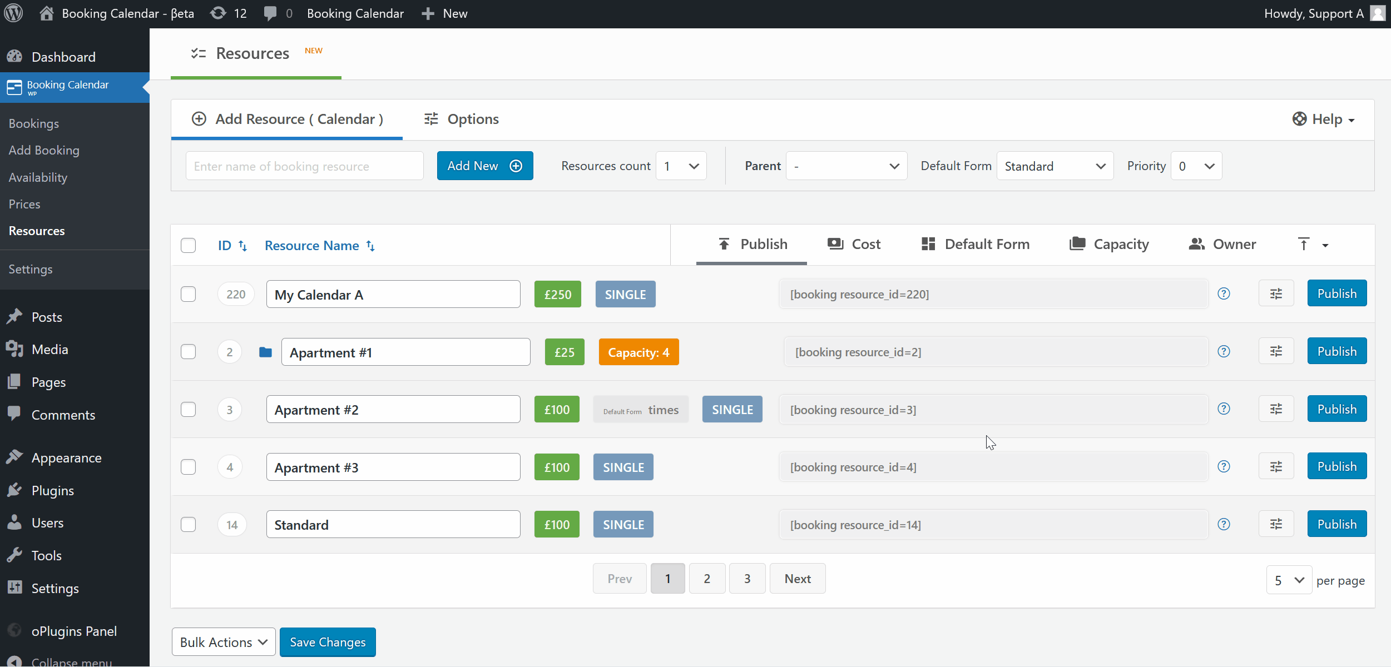Viewport: 1391px width, 667px height.
Task: Open the Resources count dropdown
Action: (x=681, y=166)
